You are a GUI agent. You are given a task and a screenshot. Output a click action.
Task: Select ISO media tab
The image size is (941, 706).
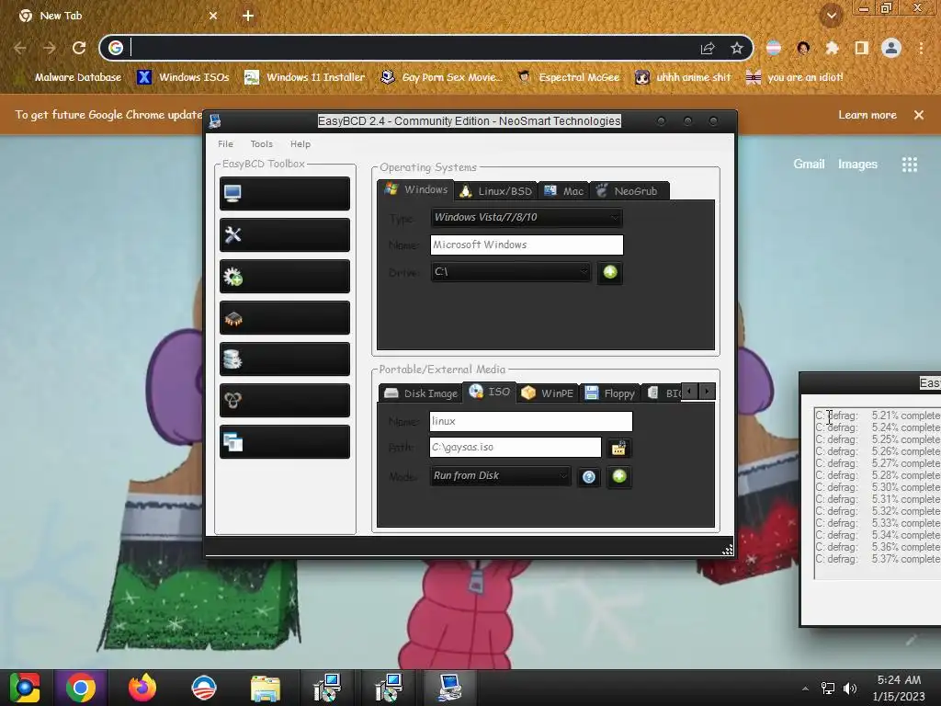pyautogui.click(x=489, y=392)
